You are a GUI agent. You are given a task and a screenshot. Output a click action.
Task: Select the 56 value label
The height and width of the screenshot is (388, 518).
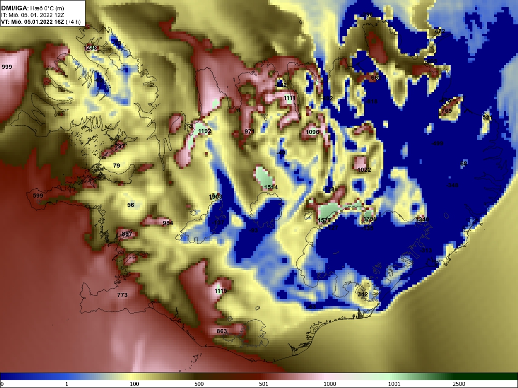pos(131,205)
